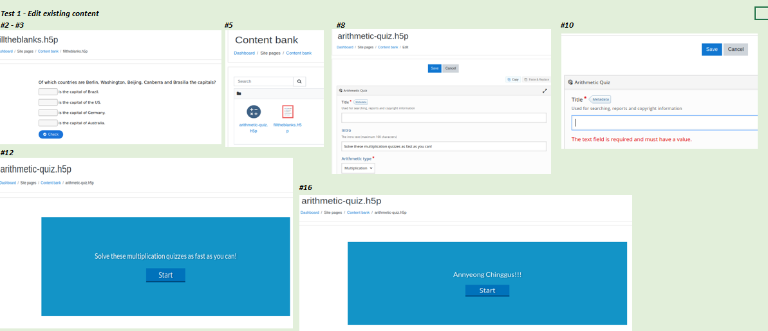768x331 pixels.
Task: Click Copy in the step #8 editor
Action: pyautogui.click(x=513, y=79)
